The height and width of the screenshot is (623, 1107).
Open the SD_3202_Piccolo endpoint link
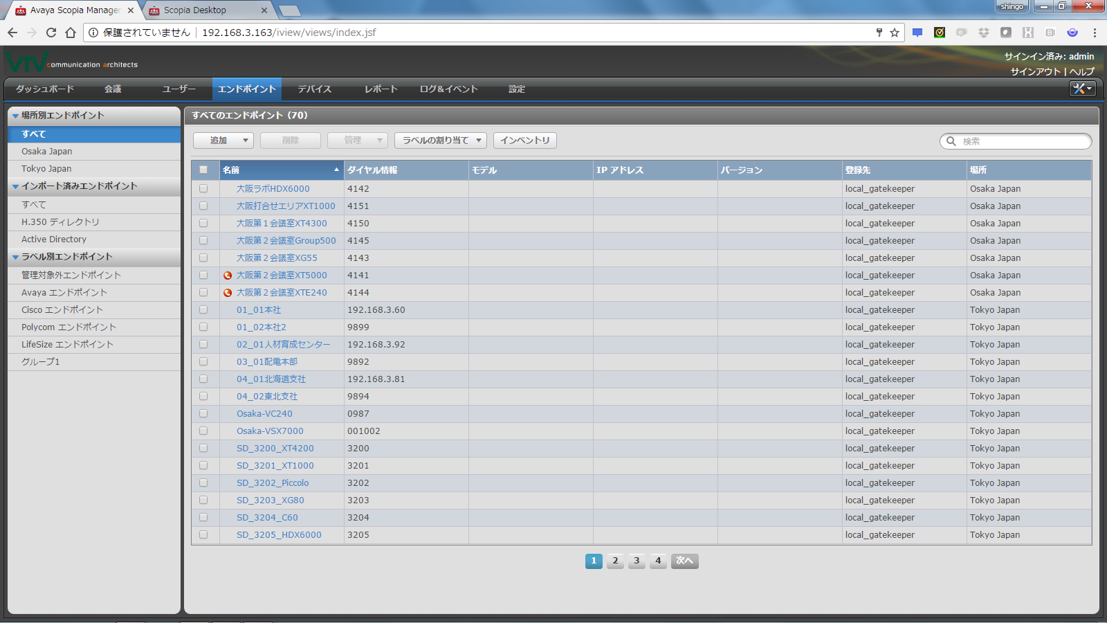coord(273,482)
